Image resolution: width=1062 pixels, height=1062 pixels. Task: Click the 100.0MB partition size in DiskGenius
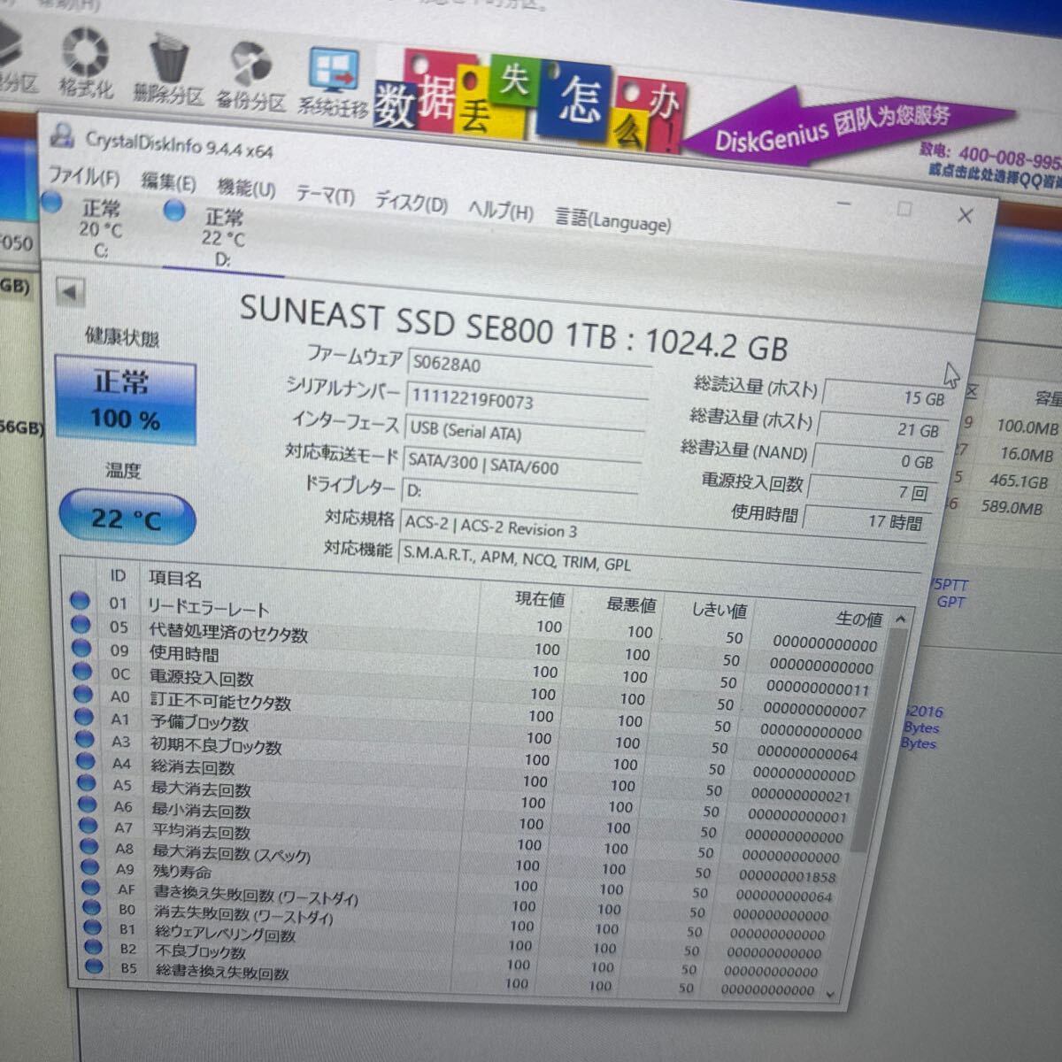tap(1027, 427)
